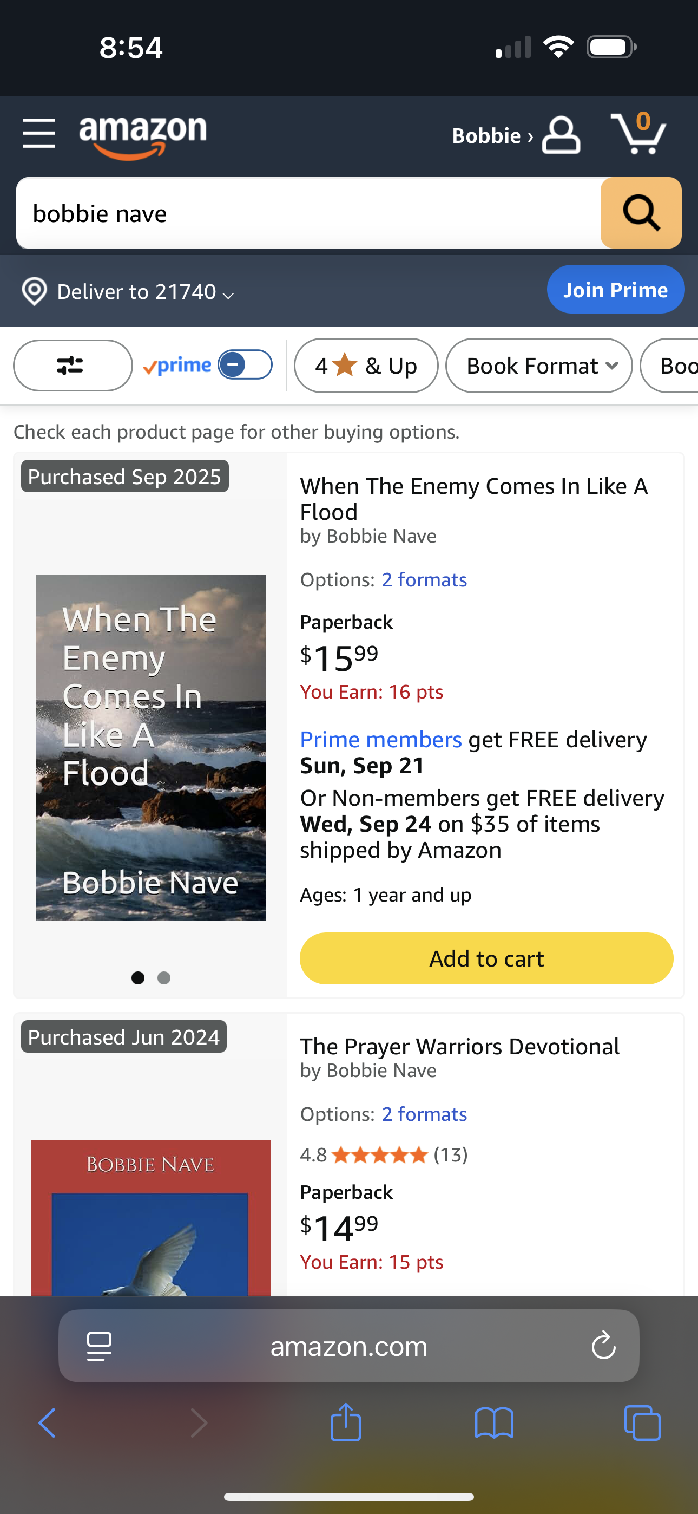Open the filters sliders button
Viewport: 698px width, 1514px height.
(x=73, y=366)
